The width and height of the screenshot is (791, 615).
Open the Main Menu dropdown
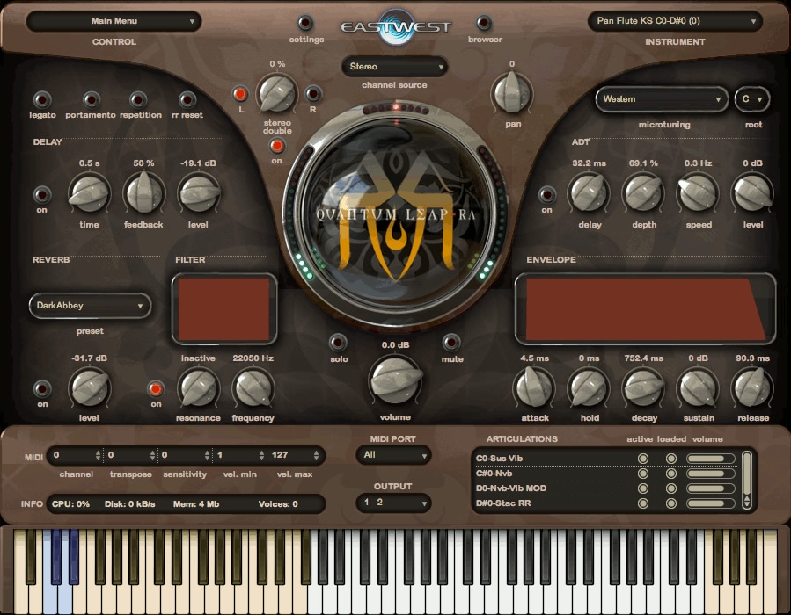click(114, 21)
